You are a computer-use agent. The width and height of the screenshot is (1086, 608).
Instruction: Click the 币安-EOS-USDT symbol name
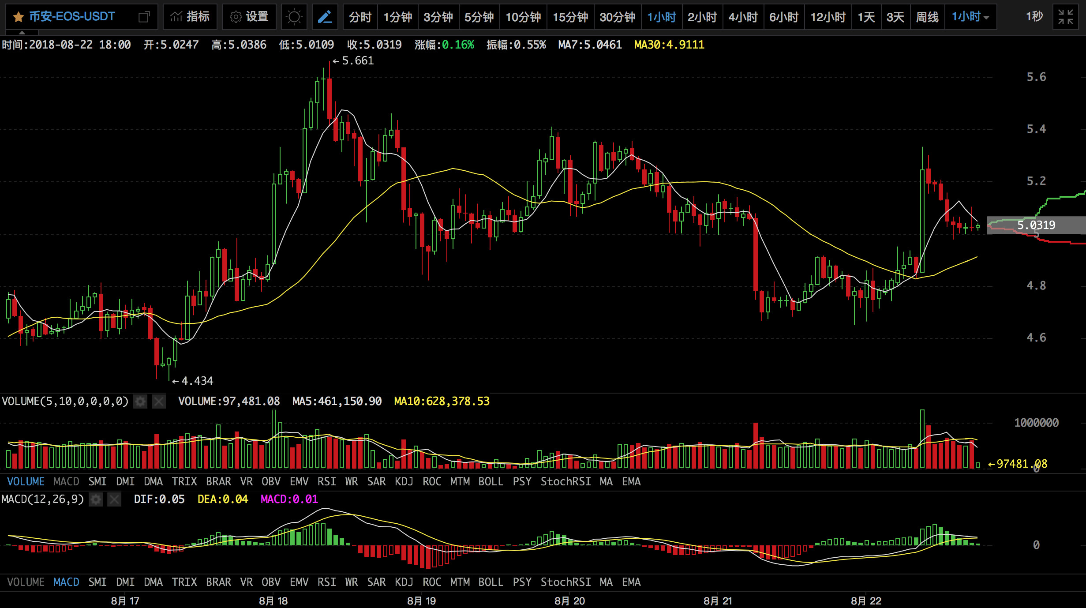[x=72, y=17]
